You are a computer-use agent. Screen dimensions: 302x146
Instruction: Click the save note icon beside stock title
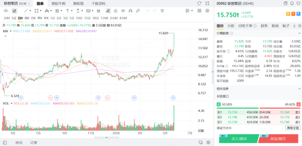coord(286,3)
